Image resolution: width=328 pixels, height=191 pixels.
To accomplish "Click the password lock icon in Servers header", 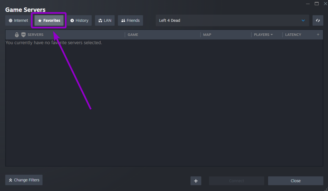I will pyautogui.click(x=16, y=34).
